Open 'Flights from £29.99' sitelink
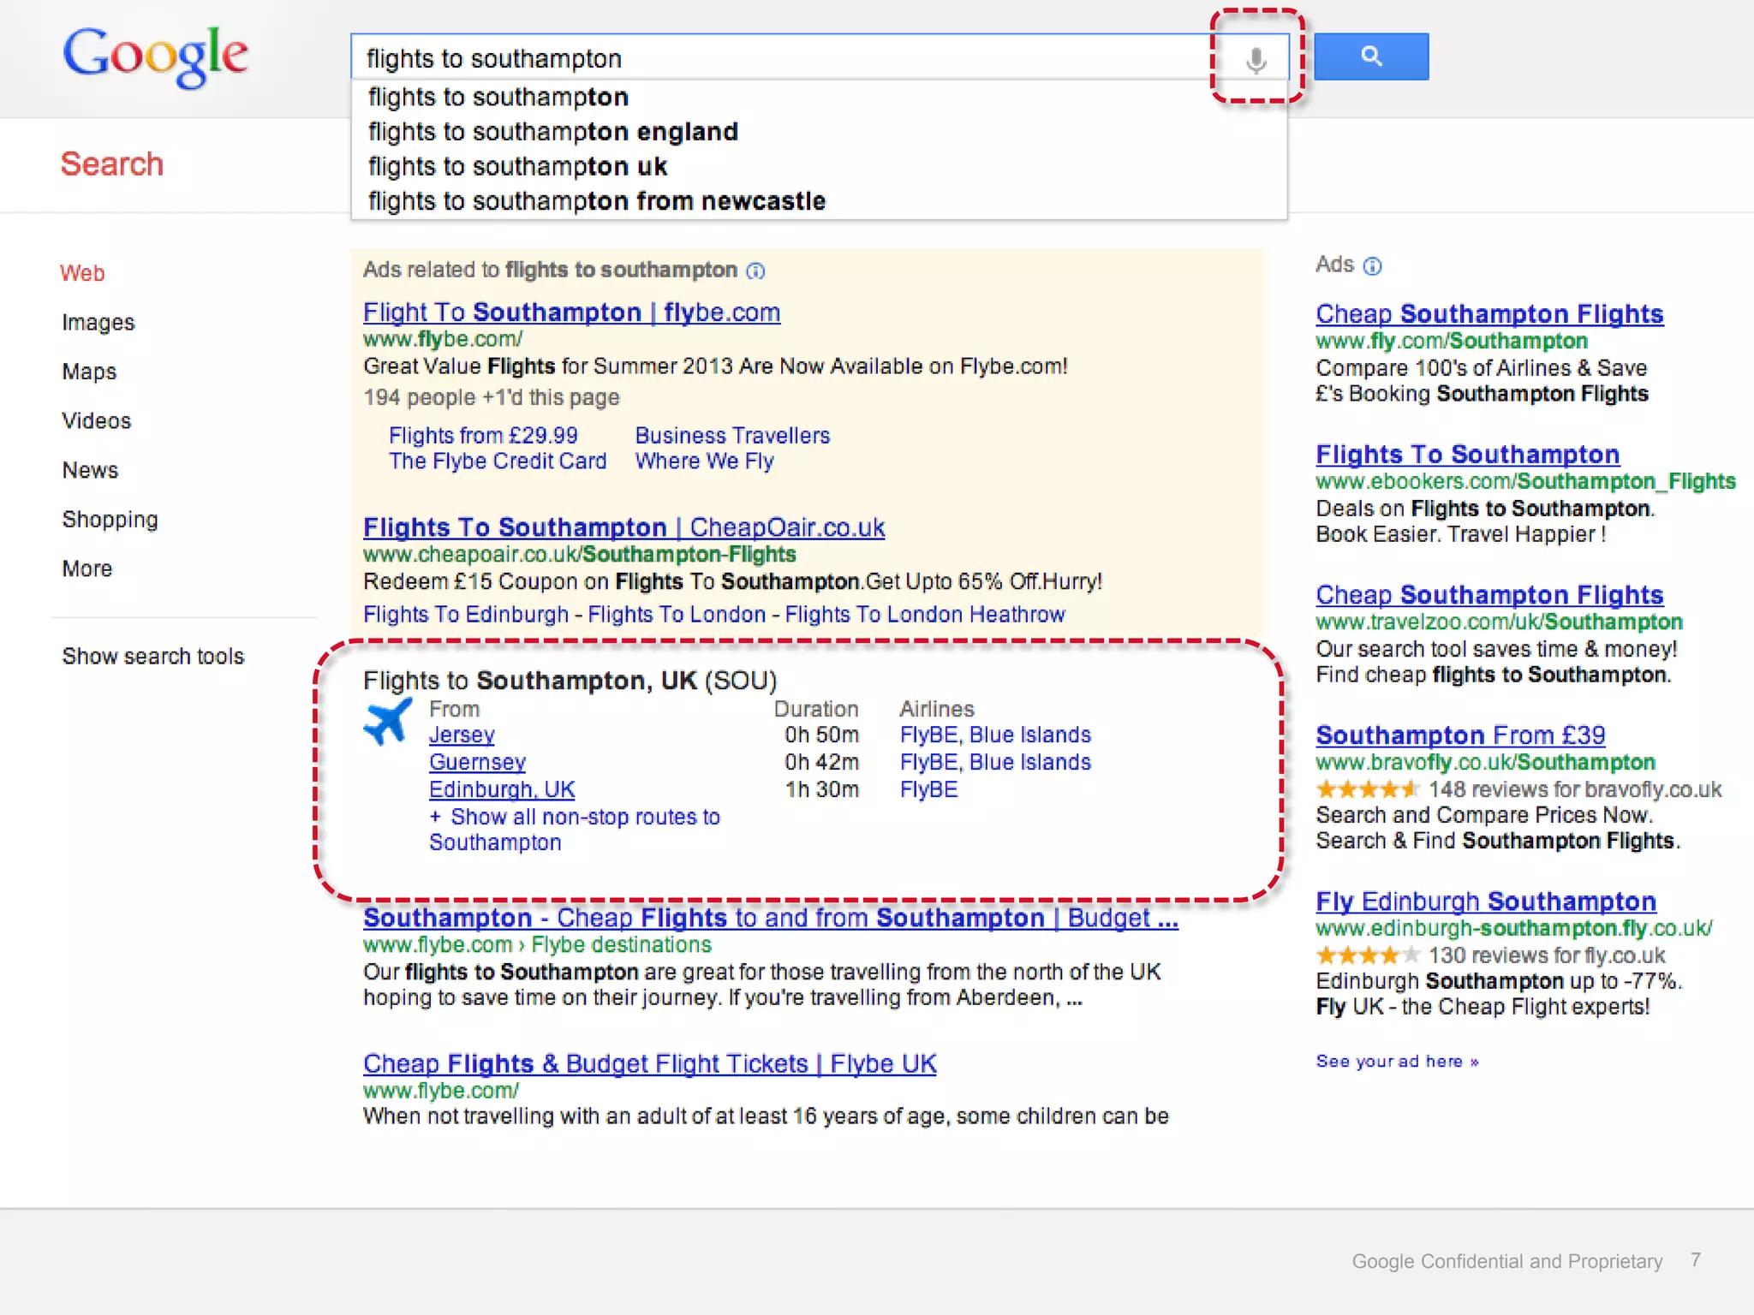The image size is (1754, 1315). 483,436
